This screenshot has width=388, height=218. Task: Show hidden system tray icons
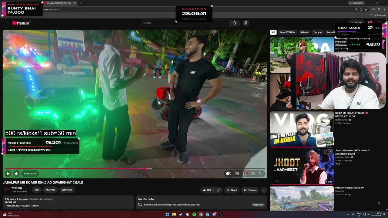click(348, 215)
